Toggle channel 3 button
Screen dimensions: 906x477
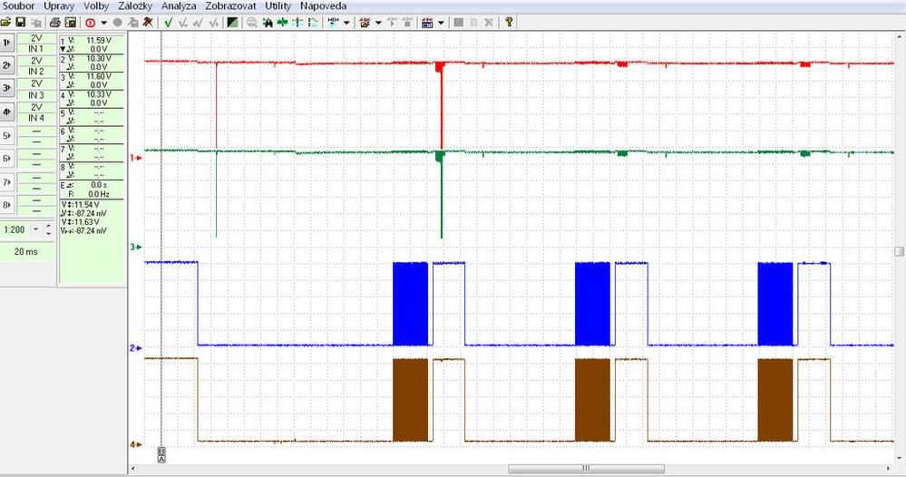point(7,88)
